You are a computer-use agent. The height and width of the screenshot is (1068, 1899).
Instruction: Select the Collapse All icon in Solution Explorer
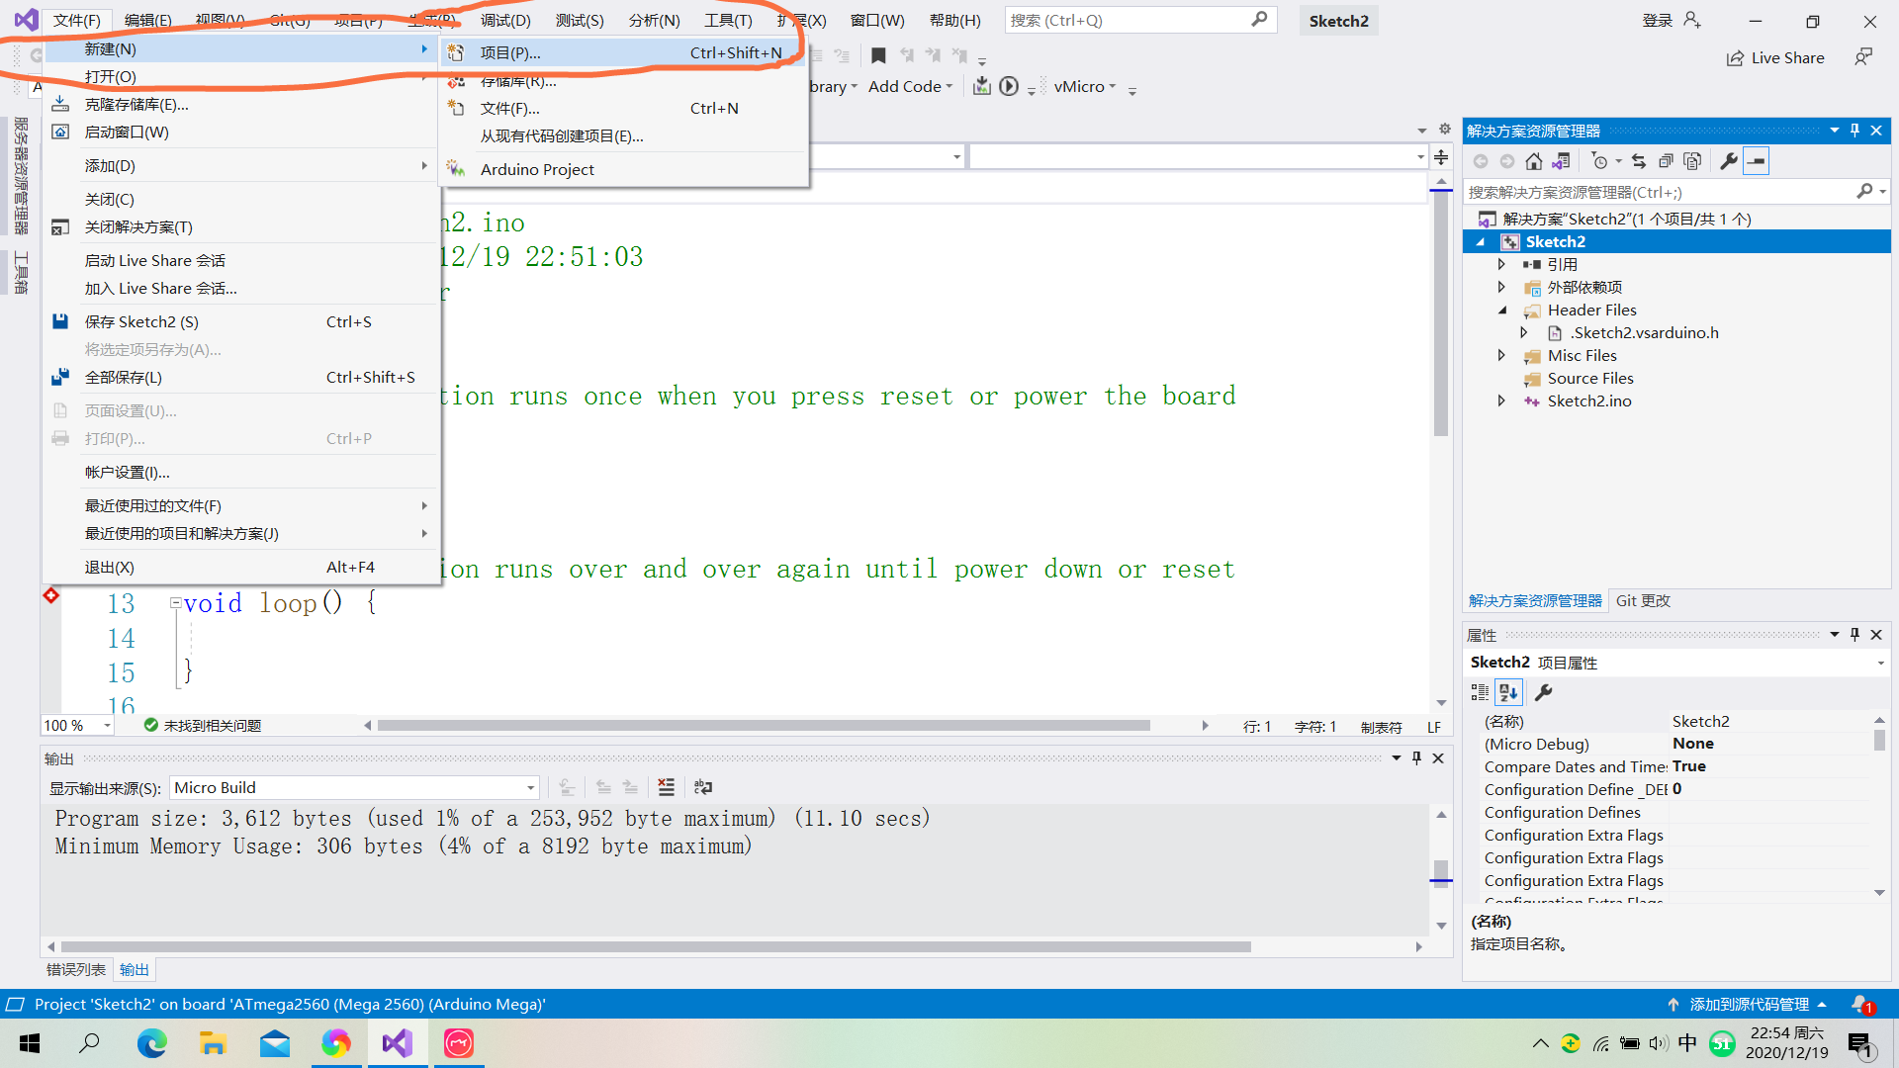tap(1667, 160)
